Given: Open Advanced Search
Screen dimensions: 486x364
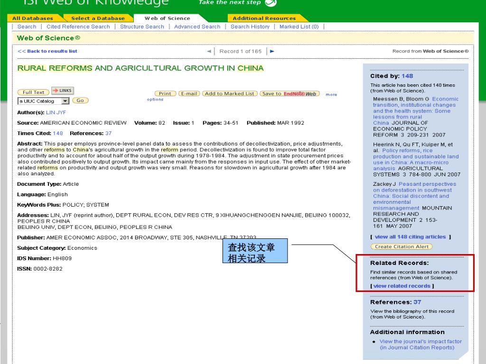Looking at the screenshot, I should coord(197,27).
